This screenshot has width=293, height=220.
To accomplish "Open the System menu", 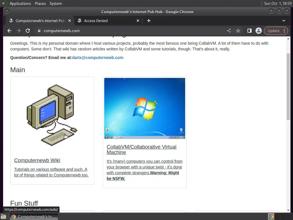I will (56, 3).
